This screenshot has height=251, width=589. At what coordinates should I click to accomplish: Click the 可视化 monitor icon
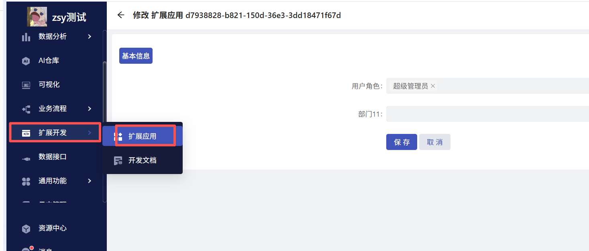click(26, 85)
